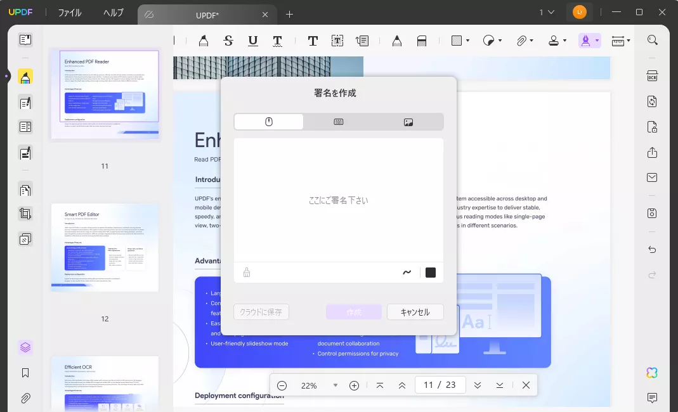Select the page 11 thumbnail
The height and width of the screenshot is (412, 678).
point(105,94)
